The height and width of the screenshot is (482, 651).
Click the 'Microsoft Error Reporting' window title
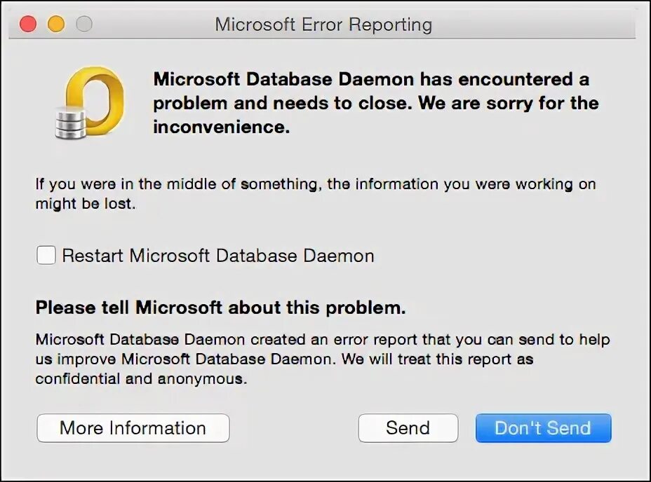[323, 25]
